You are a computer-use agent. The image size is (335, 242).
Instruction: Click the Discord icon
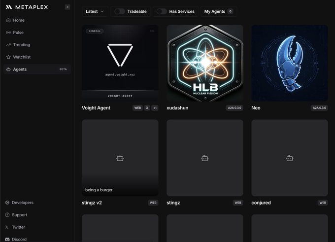tap(7, 239)
